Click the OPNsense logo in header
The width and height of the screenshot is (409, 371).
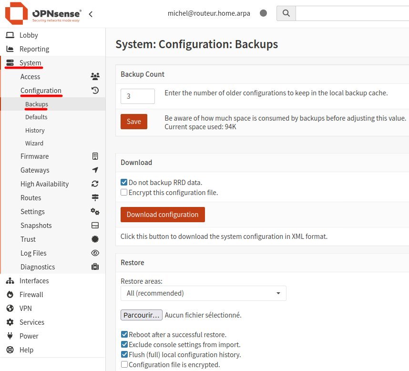coord(43,14)
